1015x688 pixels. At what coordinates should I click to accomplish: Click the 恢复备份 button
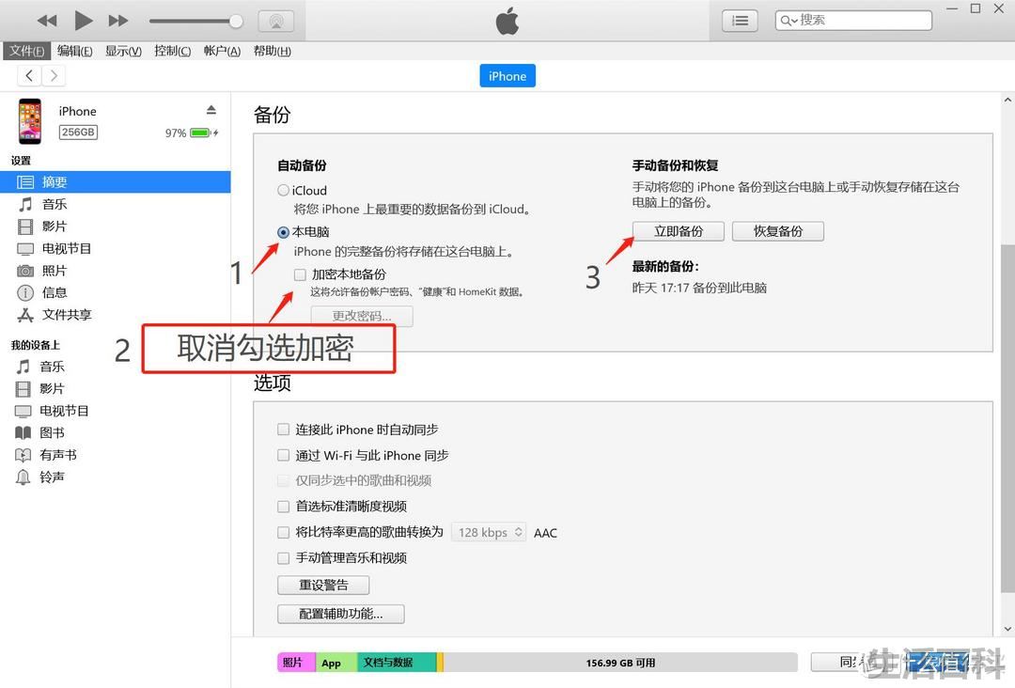point(777,231)
